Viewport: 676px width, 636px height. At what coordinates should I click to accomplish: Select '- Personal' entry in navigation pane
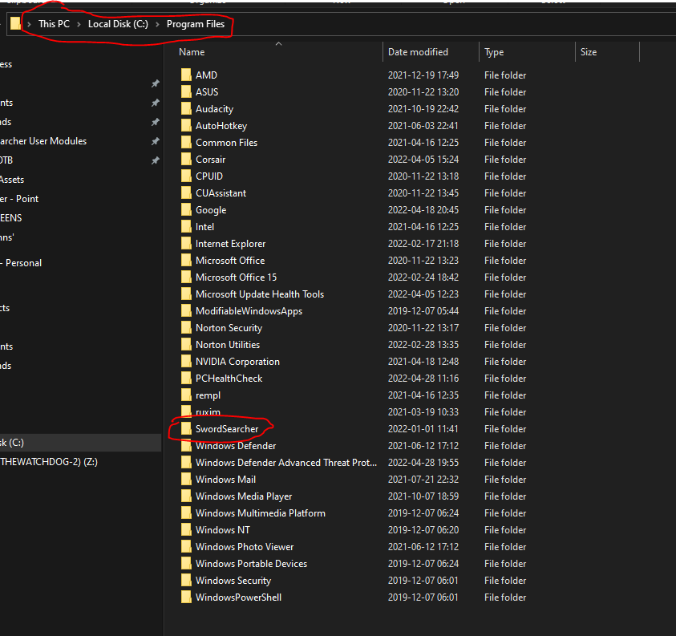(x=21, y=262)
